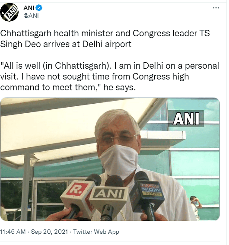Click the ANI watermark in the video

tap(186, 119)
